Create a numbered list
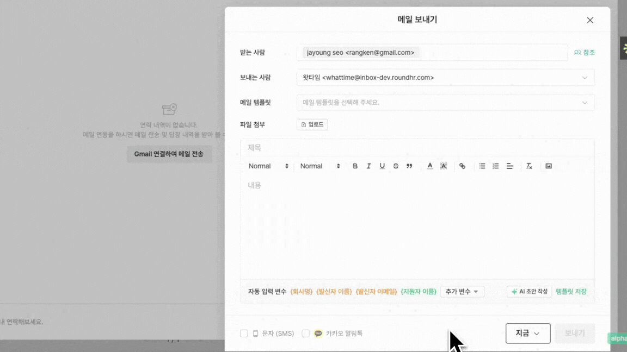The image size is (627, 352). click(x=495, y=166)
